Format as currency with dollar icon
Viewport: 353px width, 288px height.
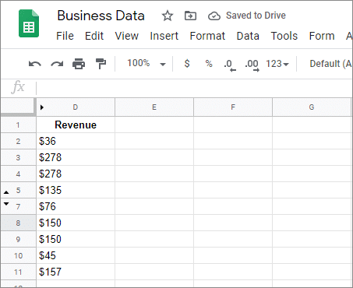pyautogui.click(x=187, y=64)
